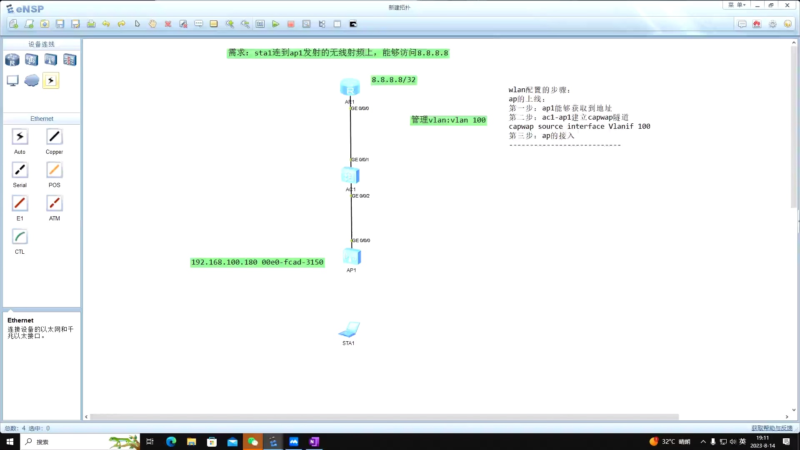Stop devices with red stop button
The image size is (800, 450).
coord(291,24)
